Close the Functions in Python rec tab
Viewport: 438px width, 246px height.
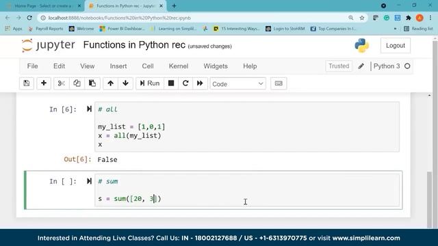[162, 6]
